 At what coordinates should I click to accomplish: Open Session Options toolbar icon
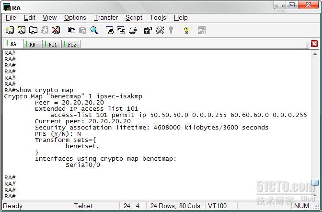coord(148,30)
